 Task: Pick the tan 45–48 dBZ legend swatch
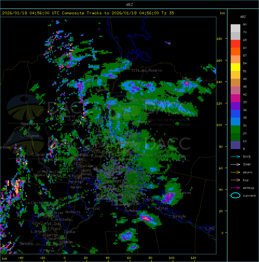tap(235, 83)
